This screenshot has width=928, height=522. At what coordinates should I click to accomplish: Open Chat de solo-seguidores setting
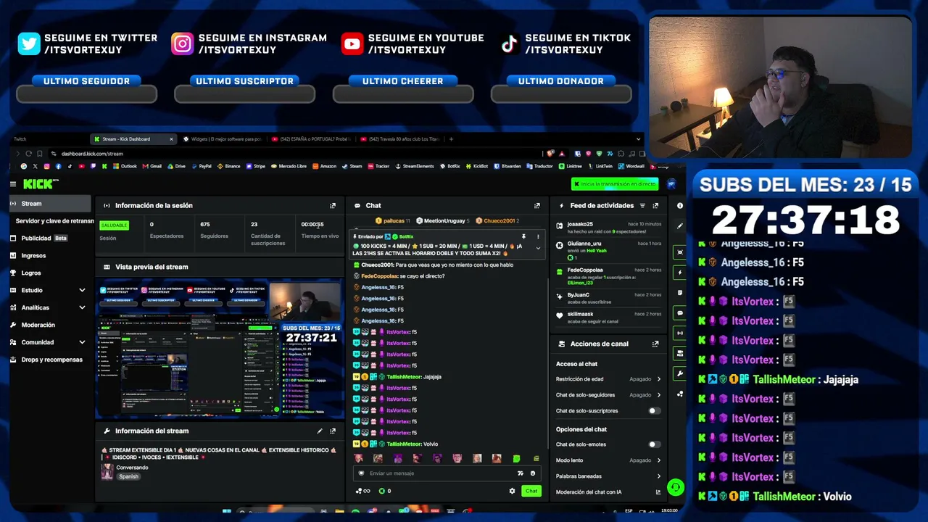[608, 395]
